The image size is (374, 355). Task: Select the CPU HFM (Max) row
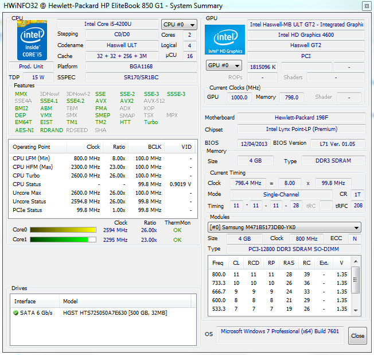103,167
